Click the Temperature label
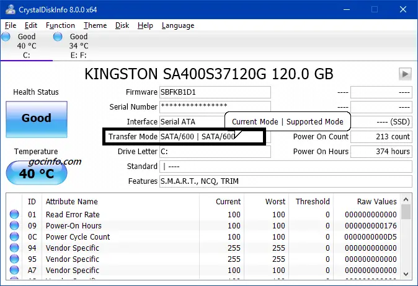 36,152
